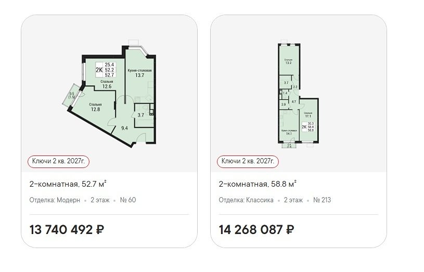Click the keys-date badge on the 52.7 m² card
The image size is (424, 272).
(58, 161)
